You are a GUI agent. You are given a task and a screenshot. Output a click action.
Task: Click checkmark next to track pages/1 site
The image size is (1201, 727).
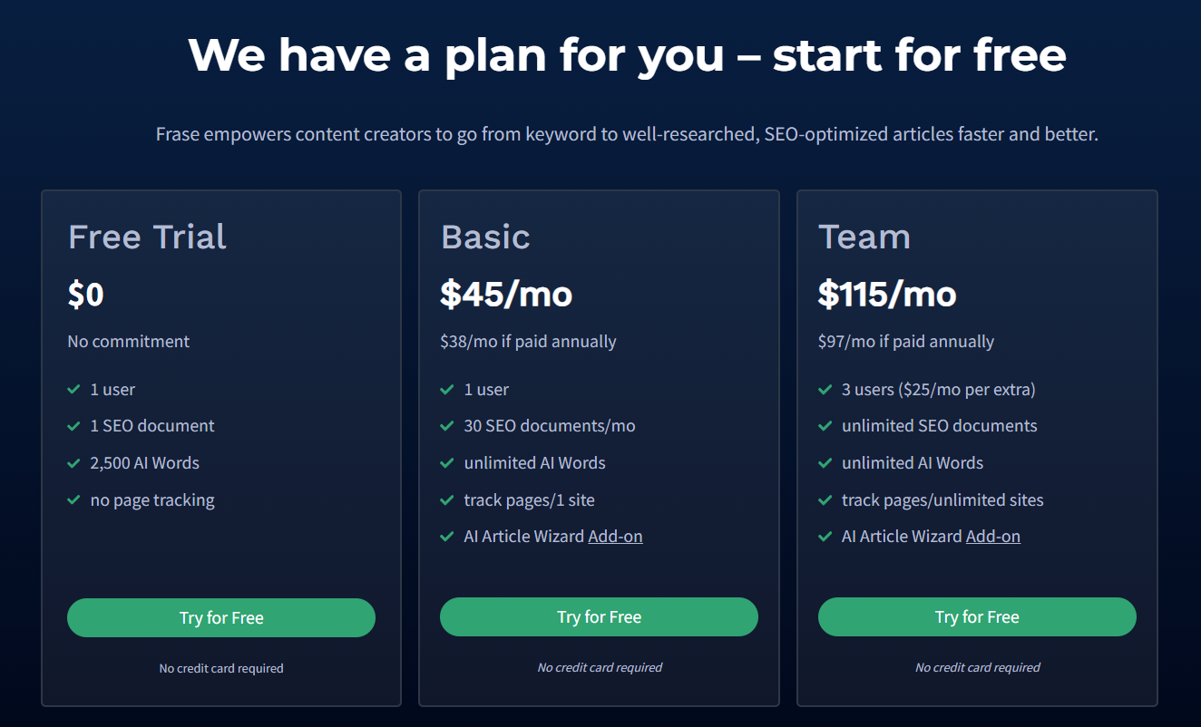(446, 499)
